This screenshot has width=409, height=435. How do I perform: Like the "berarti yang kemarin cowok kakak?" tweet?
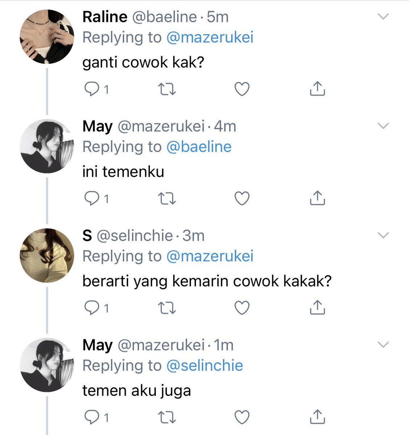242,308
